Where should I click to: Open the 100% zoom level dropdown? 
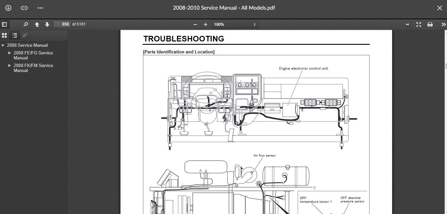235,25
